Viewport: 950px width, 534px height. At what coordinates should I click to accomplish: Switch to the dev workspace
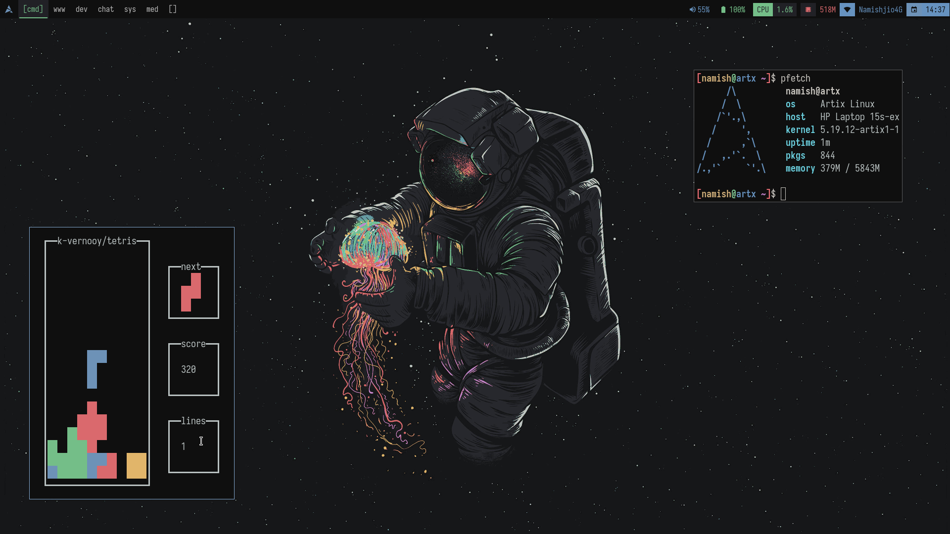click(82, 9)
